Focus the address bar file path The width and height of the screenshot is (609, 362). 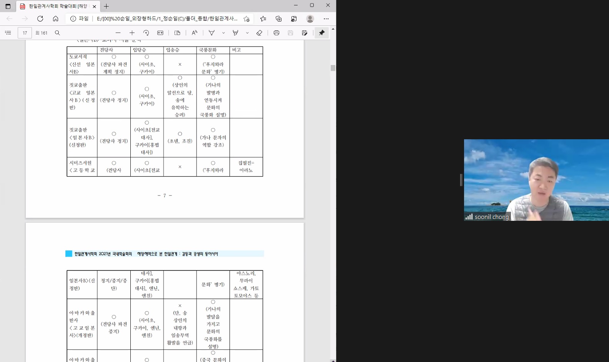[x=167, y=18]
